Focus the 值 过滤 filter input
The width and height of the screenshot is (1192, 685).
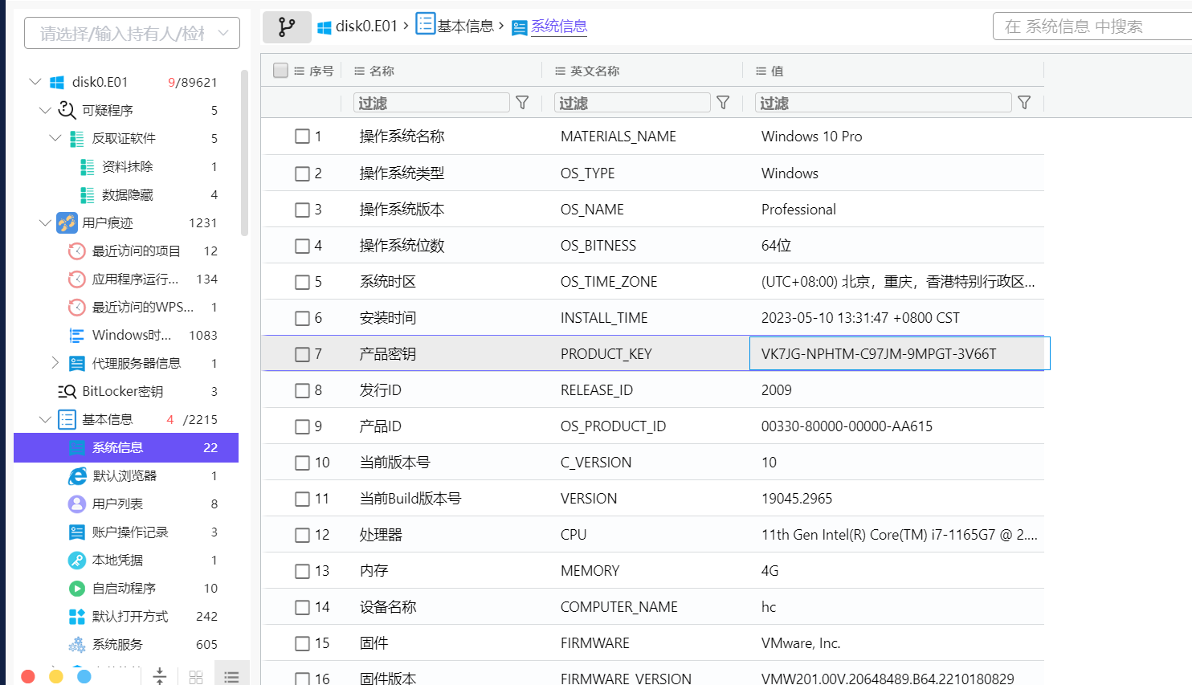coord(883,103)
